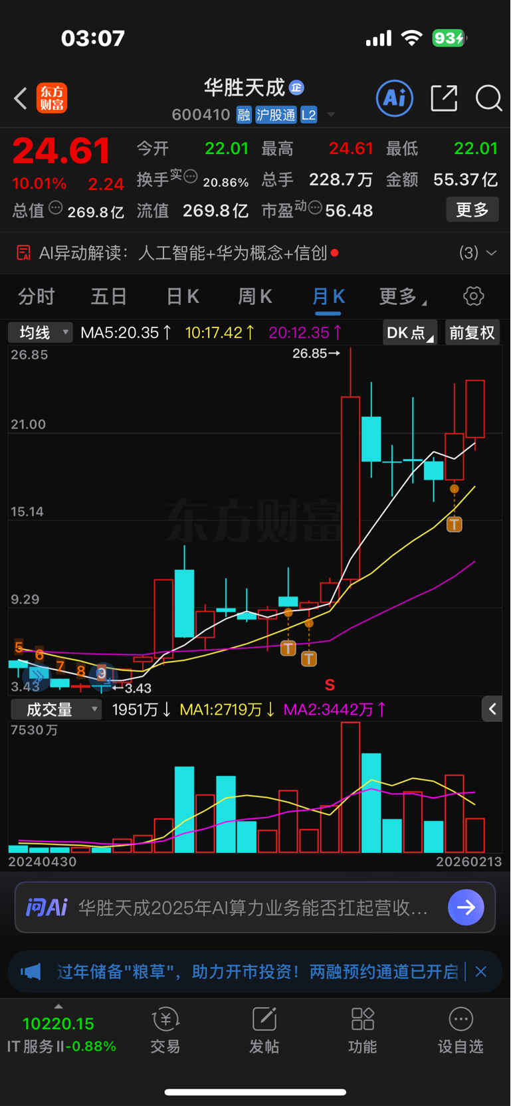Switch to the 周K tab
The width and height of the screenshot is (511, 1106).
tap(255, 296)
